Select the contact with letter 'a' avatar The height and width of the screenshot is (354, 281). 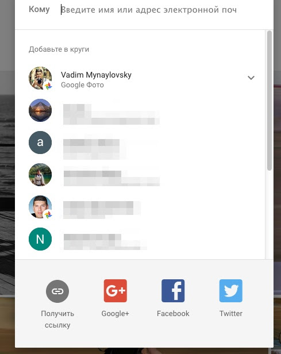pyautogui.click(x=40, y=143)
